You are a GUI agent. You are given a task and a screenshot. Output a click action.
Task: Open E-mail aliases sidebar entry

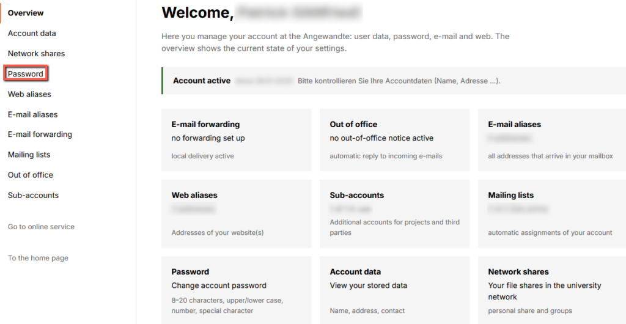click(x=33, y=114)
